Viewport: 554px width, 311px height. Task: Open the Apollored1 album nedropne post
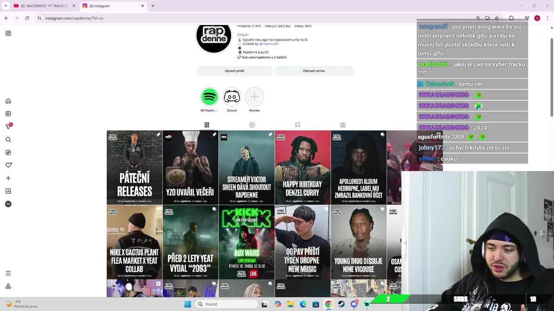[x=358, y=168]
